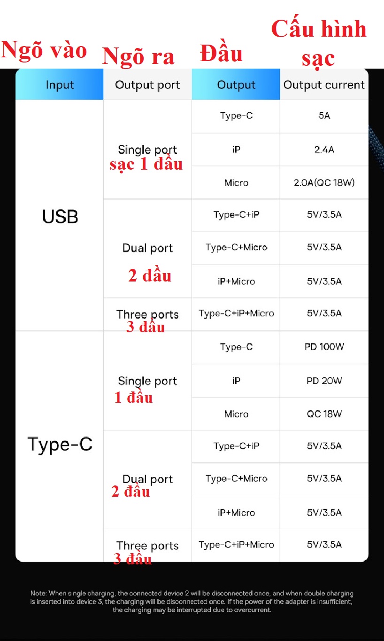Image resolution: width=384 pixels, height=641 pixels.
Task: Click the USB input cell
Action: pos(60,216)
